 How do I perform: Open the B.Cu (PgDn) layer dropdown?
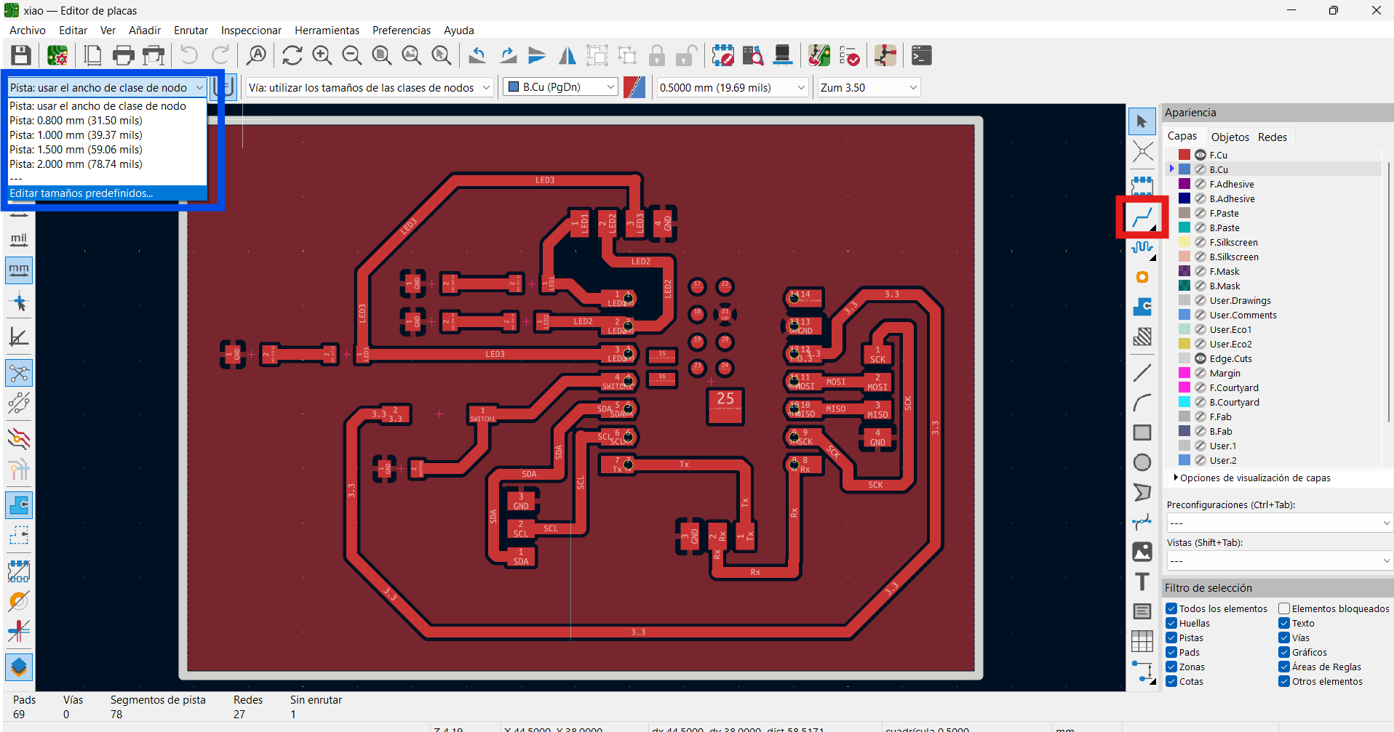[561, 87]
